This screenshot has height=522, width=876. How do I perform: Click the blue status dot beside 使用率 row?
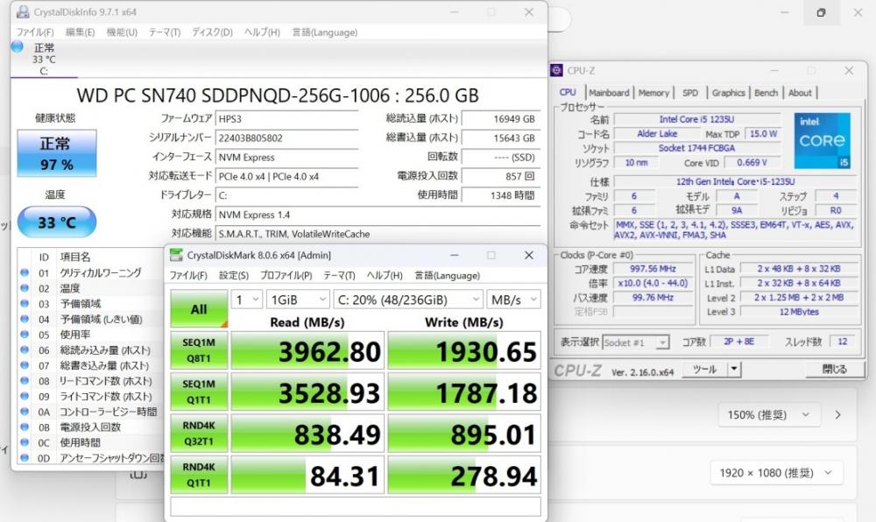25,335
